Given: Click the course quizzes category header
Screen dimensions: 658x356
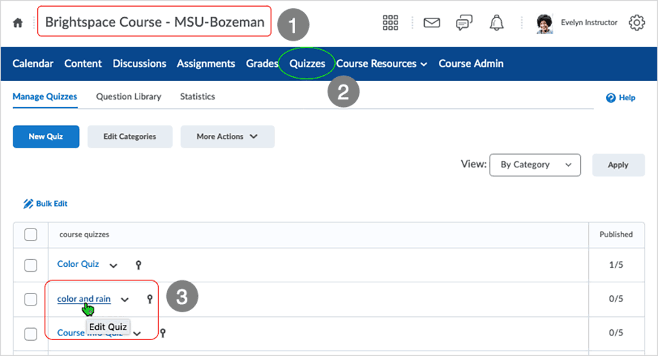Looking at the screenshot, I should 84,235.
